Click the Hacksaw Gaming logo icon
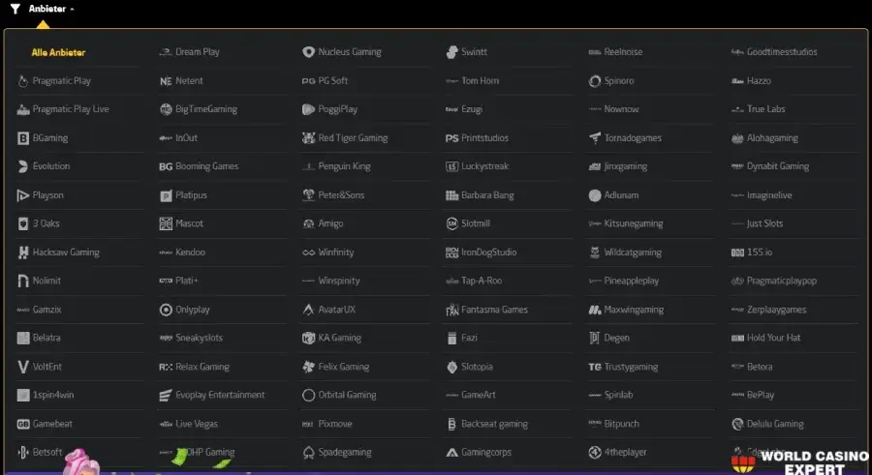This screenshot has height=475, width=872. coord(23,252)
